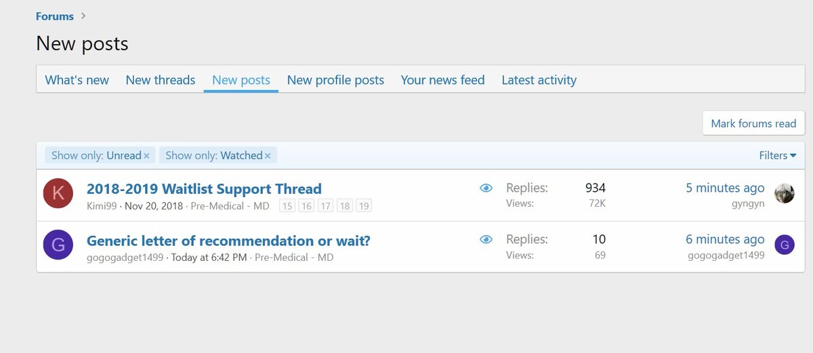Select the New profile posts tab
The image size is (813, 353).
coord(335,80)
